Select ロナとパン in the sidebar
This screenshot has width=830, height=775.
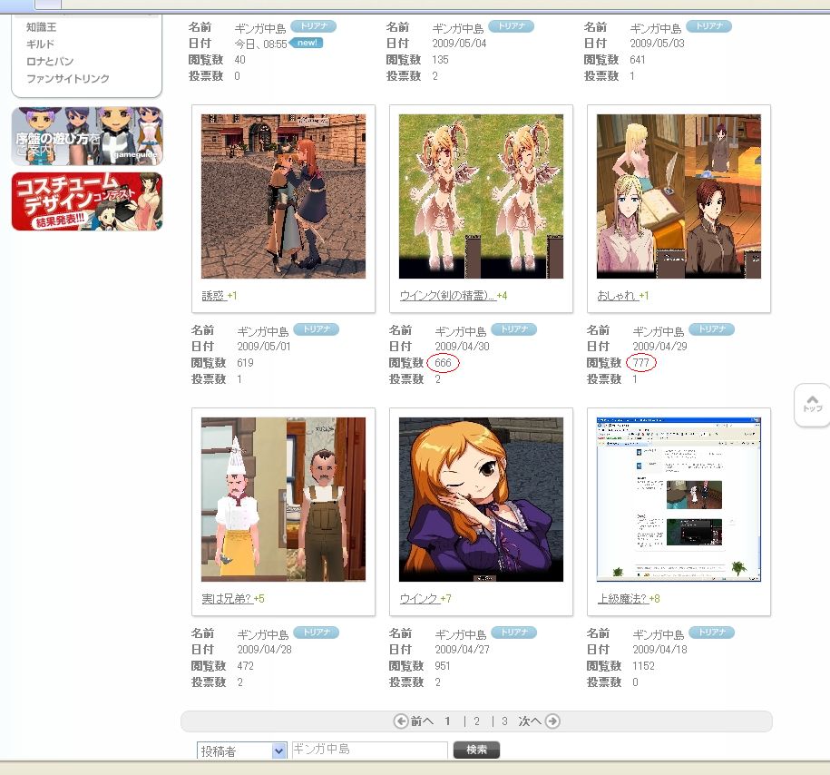point(50,62)
